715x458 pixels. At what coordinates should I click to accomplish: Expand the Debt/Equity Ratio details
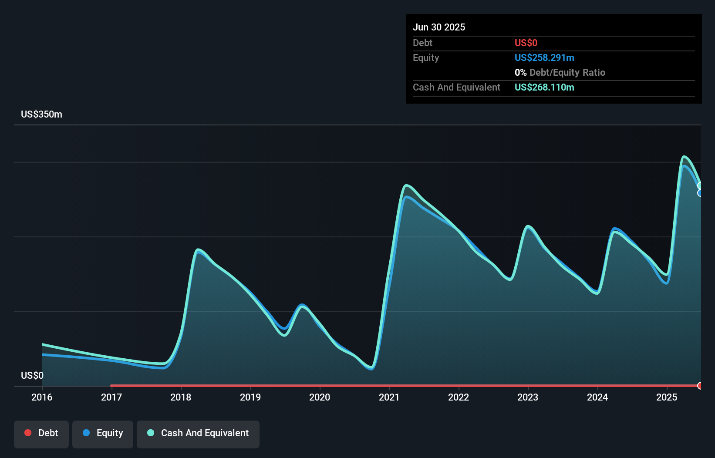(560, 72)
